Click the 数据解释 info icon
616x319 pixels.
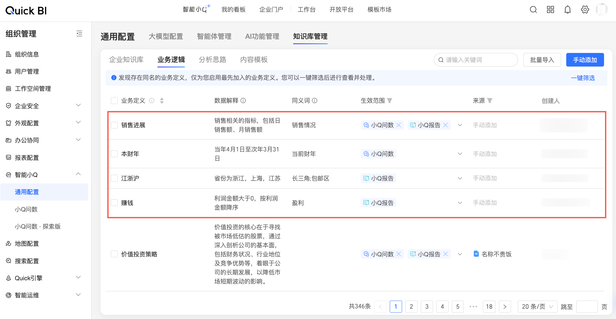coord(243,100)
